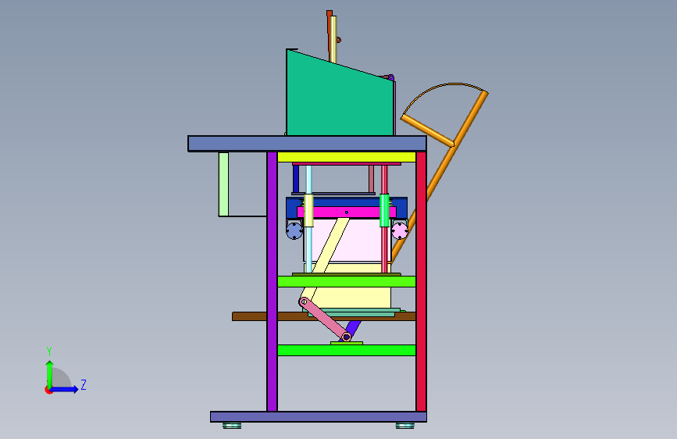677x439 pixels.
Task: Select the left leveling foot pad
Action: click(x=232, y=426)
